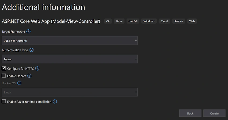Click the Service tag

[179, 21]
